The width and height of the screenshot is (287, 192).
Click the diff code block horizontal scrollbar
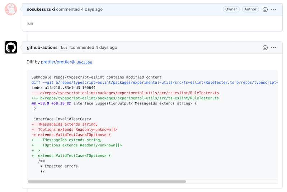pos(107,182)
